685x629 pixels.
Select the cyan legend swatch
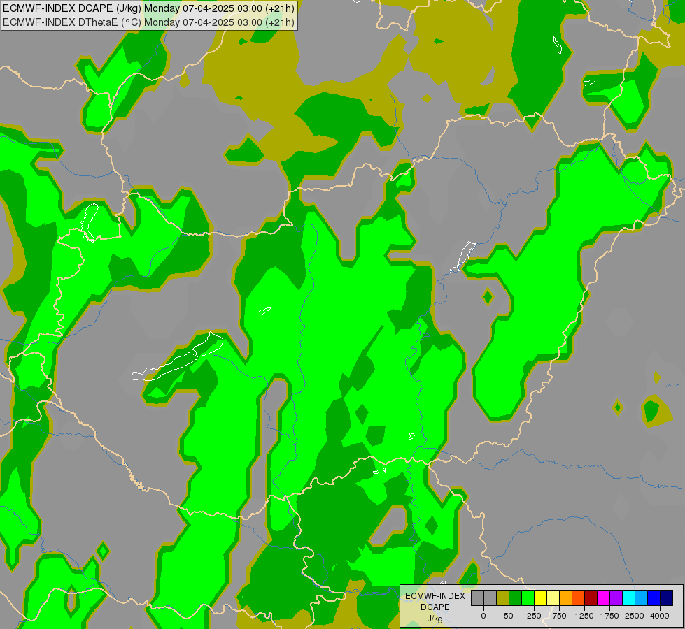pos(628,598)
